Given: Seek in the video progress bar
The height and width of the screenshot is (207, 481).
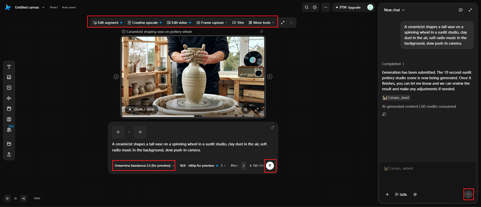Looking at the screenshot, I should (x=193, y=116).
